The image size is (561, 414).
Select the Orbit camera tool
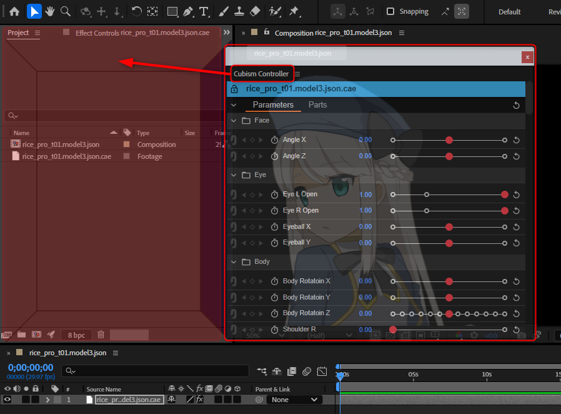(x=86, y=11)
